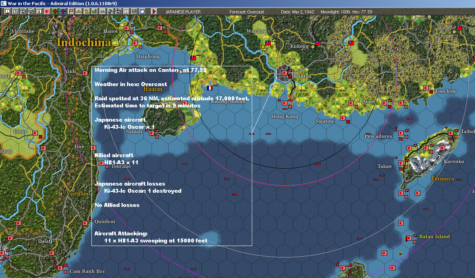Select the Hong Kong port anchor icon

click(x=279, y=100)
